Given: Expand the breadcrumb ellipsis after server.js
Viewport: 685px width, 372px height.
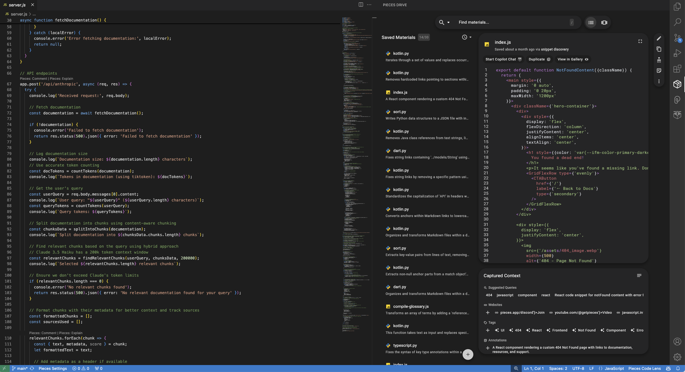Looking at the screenshot, I should [x=34, y=14].
